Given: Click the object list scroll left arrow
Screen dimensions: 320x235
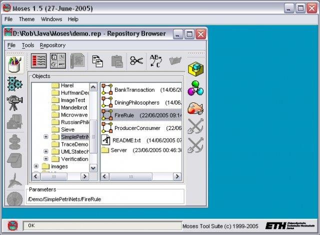Looking at the screenshot, I should pyautogui.click(x=105, y=176).
